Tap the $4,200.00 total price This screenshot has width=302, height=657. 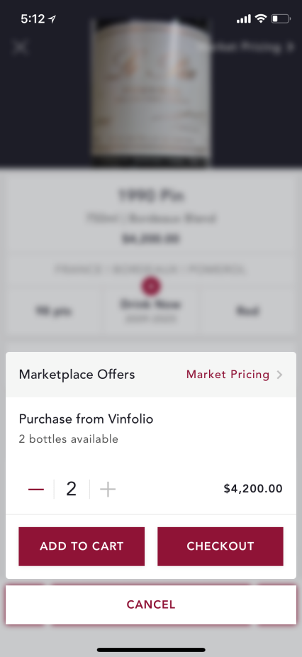point(253,489)
